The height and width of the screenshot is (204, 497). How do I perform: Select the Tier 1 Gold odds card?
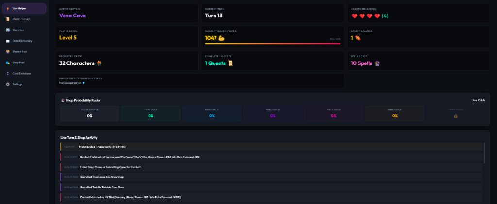click(x=150, y=113)
